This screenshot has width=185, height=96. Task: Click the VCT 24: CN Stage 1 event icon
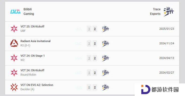pyautogui.click(x=14, y=58)
